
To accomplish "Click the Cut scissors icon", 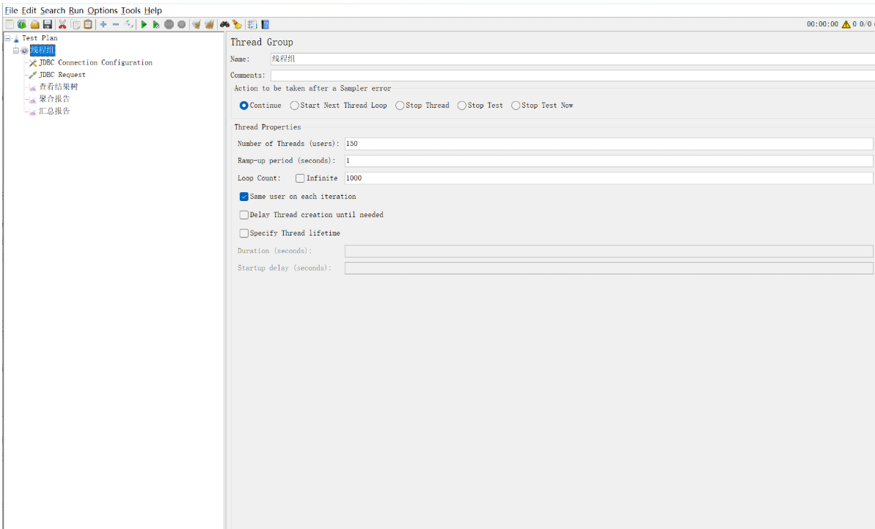I will tap(62, 24).
